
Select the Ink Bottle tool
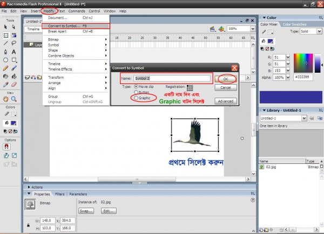pyautogui.click(x=5, y=77)
